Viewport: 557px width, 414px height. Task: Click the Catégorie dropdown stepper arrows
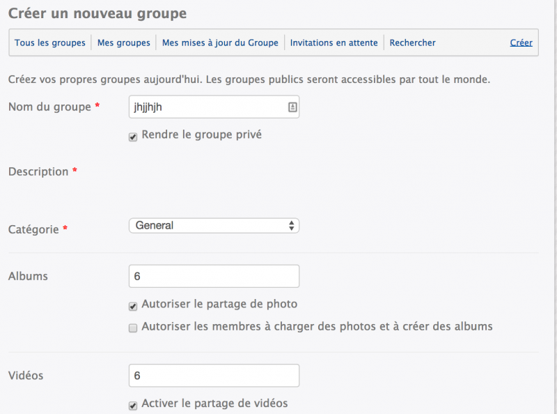[291, 226]
